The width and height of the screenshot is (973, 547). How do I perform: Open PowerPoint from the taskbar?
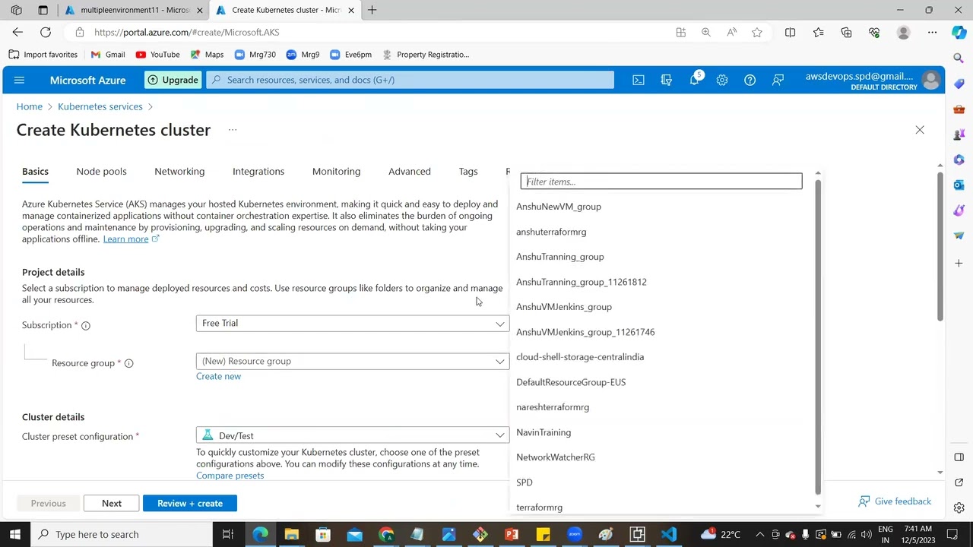pyautogui.click(x=512, y=534)
